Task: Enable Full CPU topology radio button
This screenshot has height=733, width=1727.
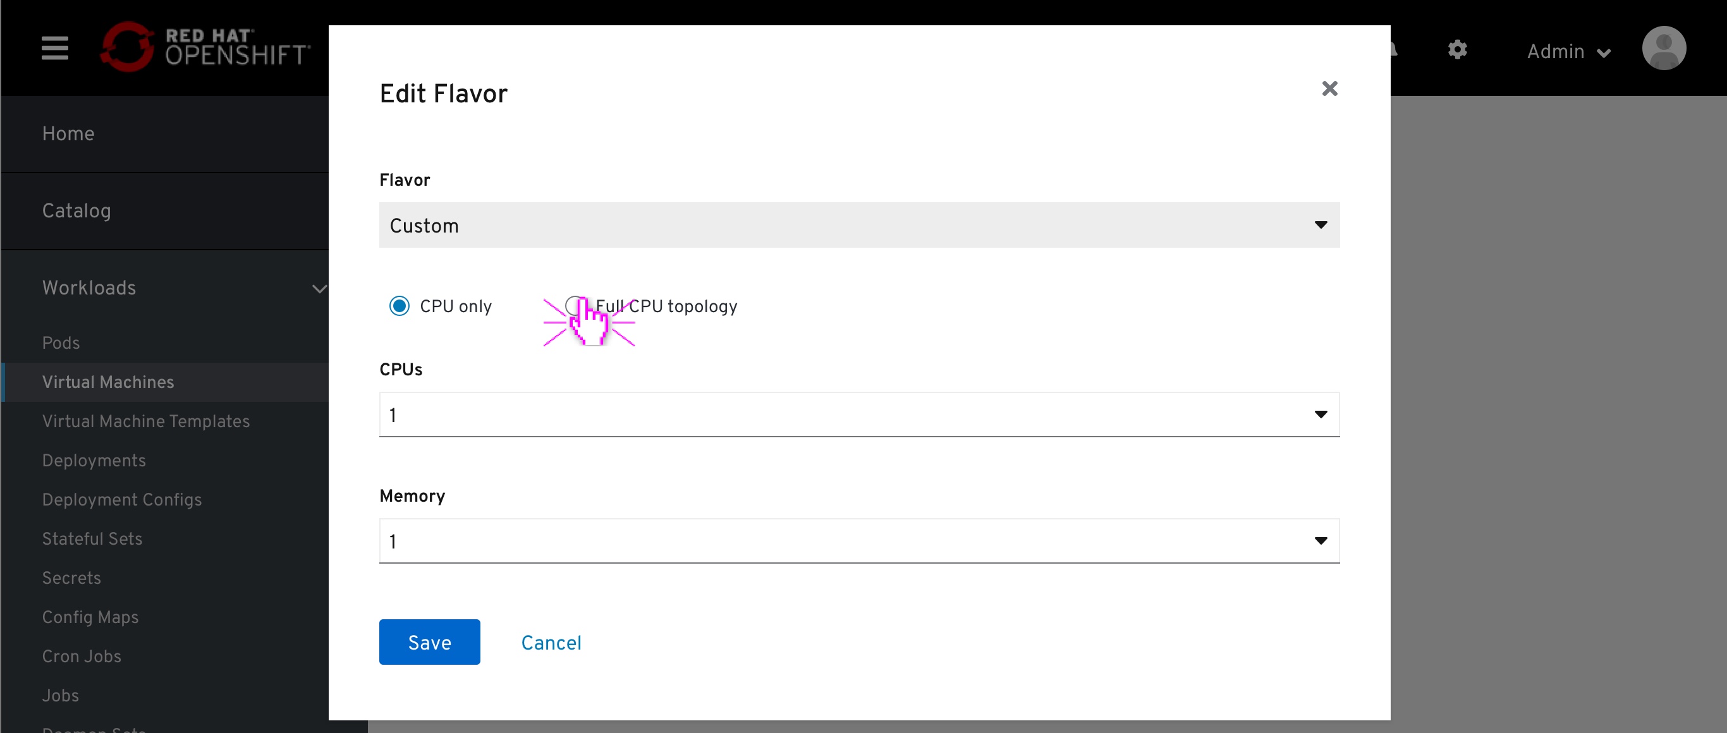Action: (576, 306)
